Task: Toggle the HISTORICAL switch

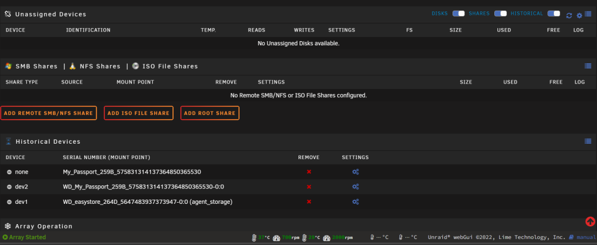Action: coord(553,13)
